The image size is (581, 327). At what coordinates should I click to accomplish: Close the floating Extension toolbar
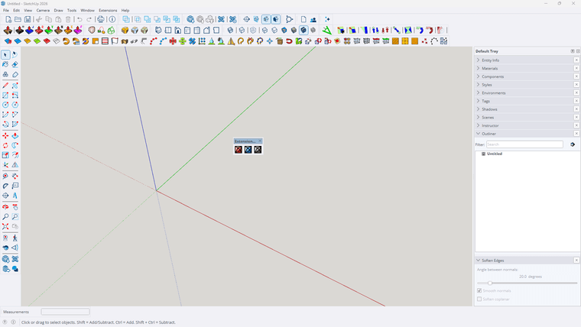pyautogui.click(x=260, y=141)
